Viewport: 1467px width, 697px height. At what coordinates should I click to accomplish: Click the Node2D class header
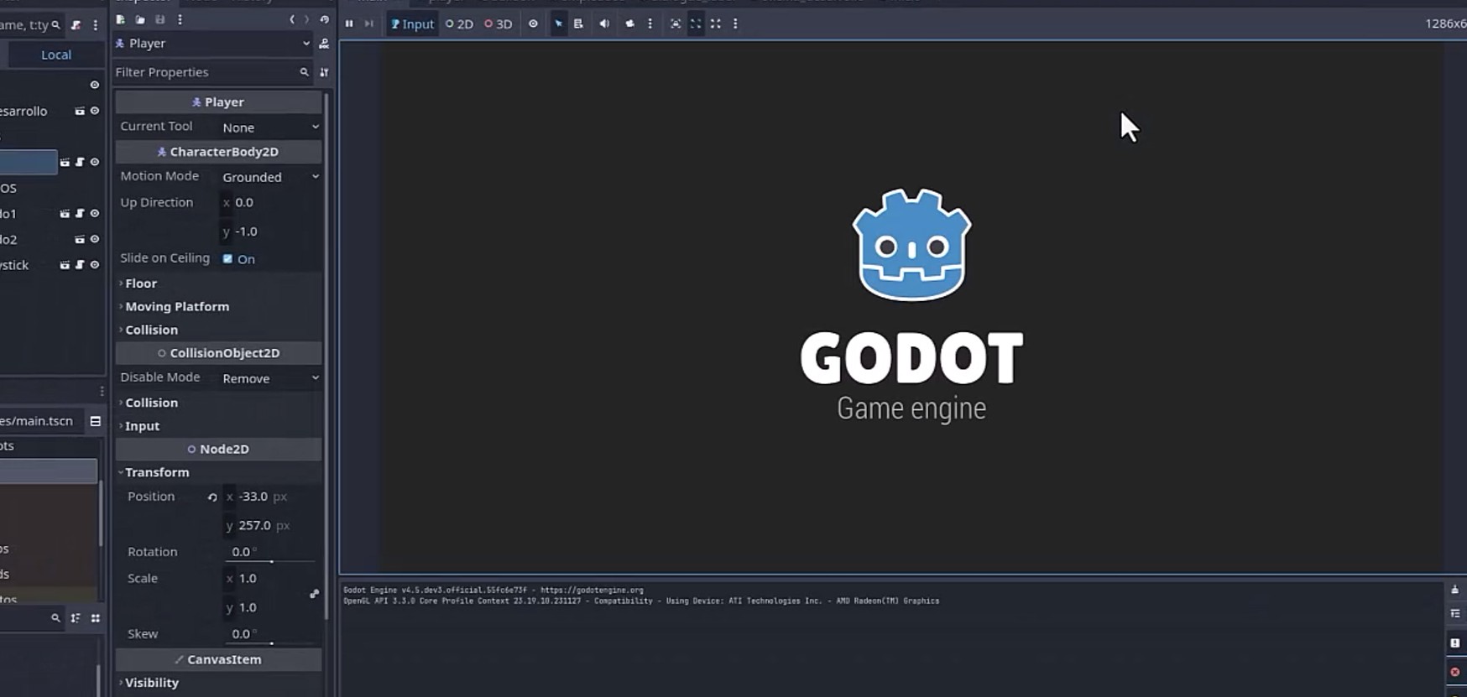[x=218, y=450]
